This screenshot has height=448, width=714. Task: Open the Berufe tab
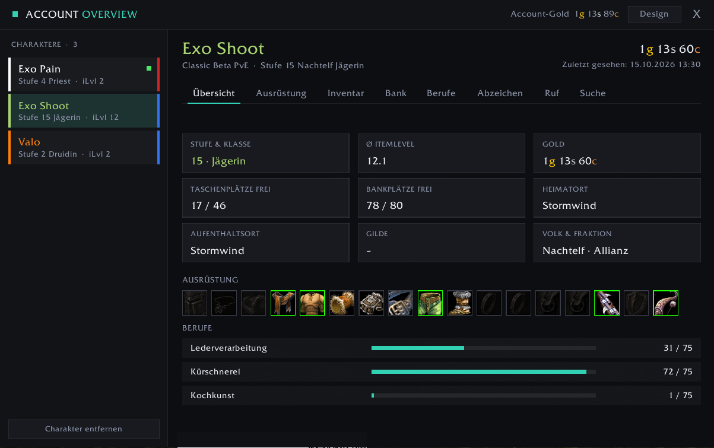441,93
